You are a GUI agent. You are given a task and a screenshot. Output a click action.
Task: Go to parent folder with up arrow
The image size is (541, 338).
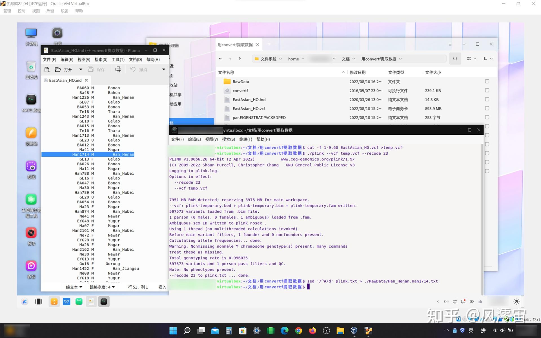point(240,59)
